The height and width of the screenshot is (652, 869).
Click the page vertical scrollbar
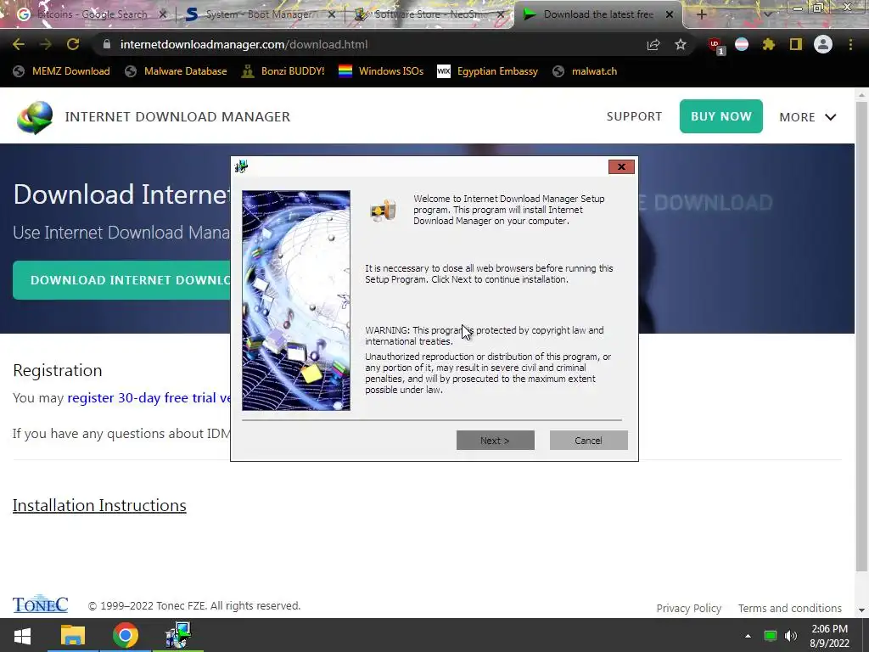click(861, 338)
